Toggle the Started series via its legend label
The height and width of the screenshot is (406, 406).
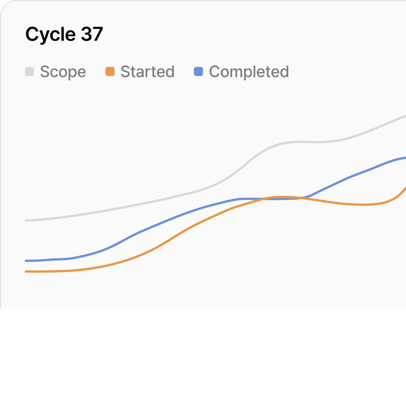pos(147,72)
